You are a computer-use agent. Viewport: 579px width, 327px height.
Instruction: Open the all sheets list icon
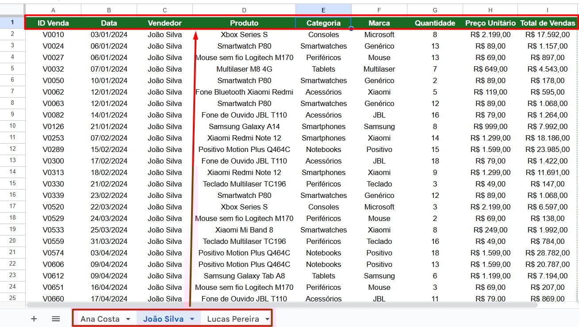coord(56,319)
